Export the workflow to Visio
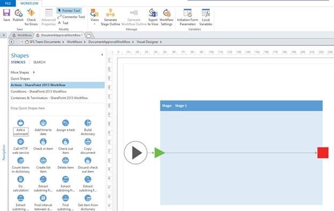 pos(153,17)
